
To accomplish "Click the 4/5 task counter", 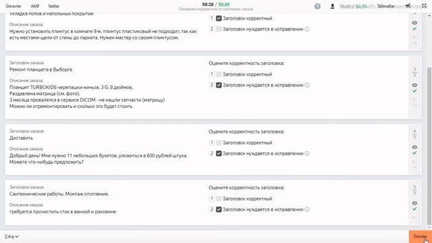I will click(x=414, y=134).
